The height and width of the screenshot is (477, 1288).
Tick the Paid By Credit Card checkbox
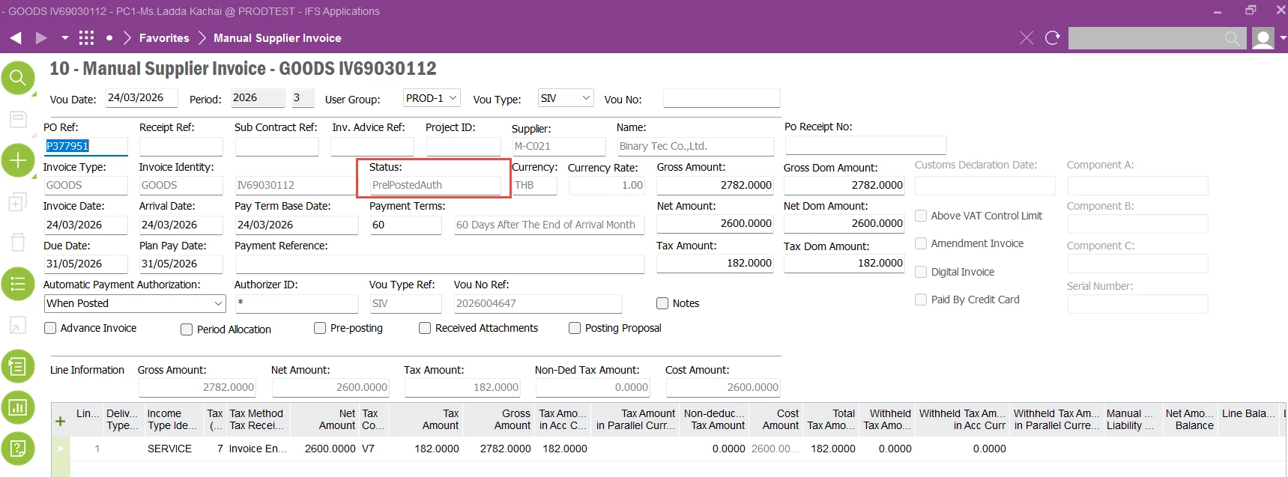[x=921, y=300]
